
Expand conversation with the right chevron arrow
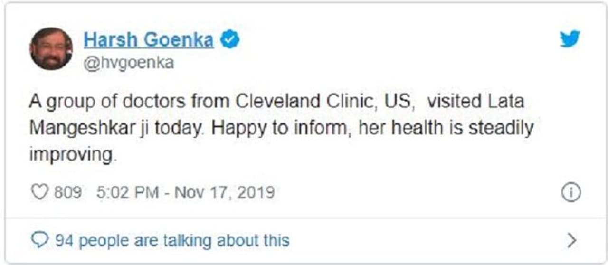click(x=572, y=240)
